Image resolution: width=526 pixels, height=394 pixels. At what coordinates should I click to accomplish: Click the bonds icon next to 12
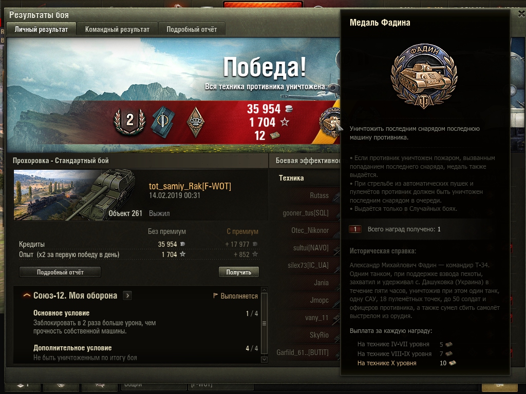coord(275,135)
